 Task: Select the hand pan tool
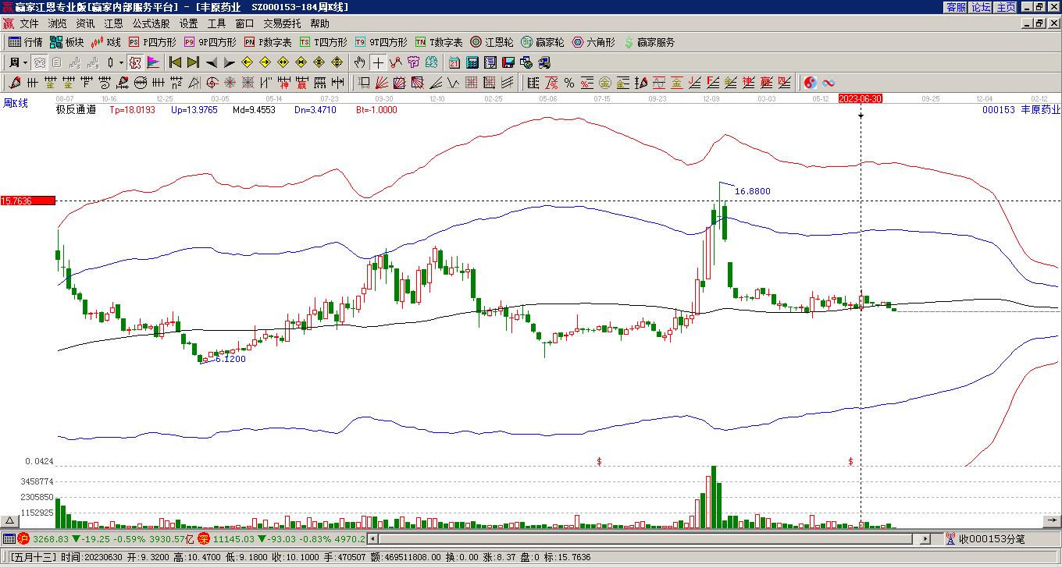coord(359,62)
